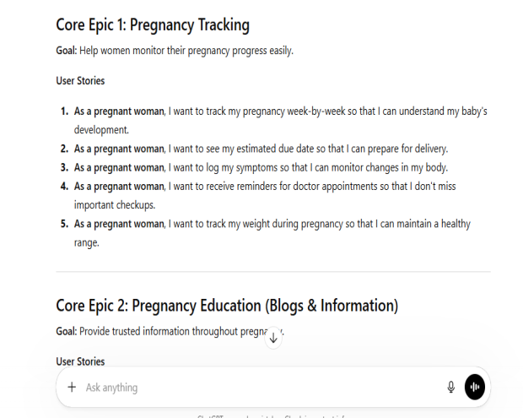Click the Goal line under Core Epic 1
The image size is (523, 418).
(174, 52)
